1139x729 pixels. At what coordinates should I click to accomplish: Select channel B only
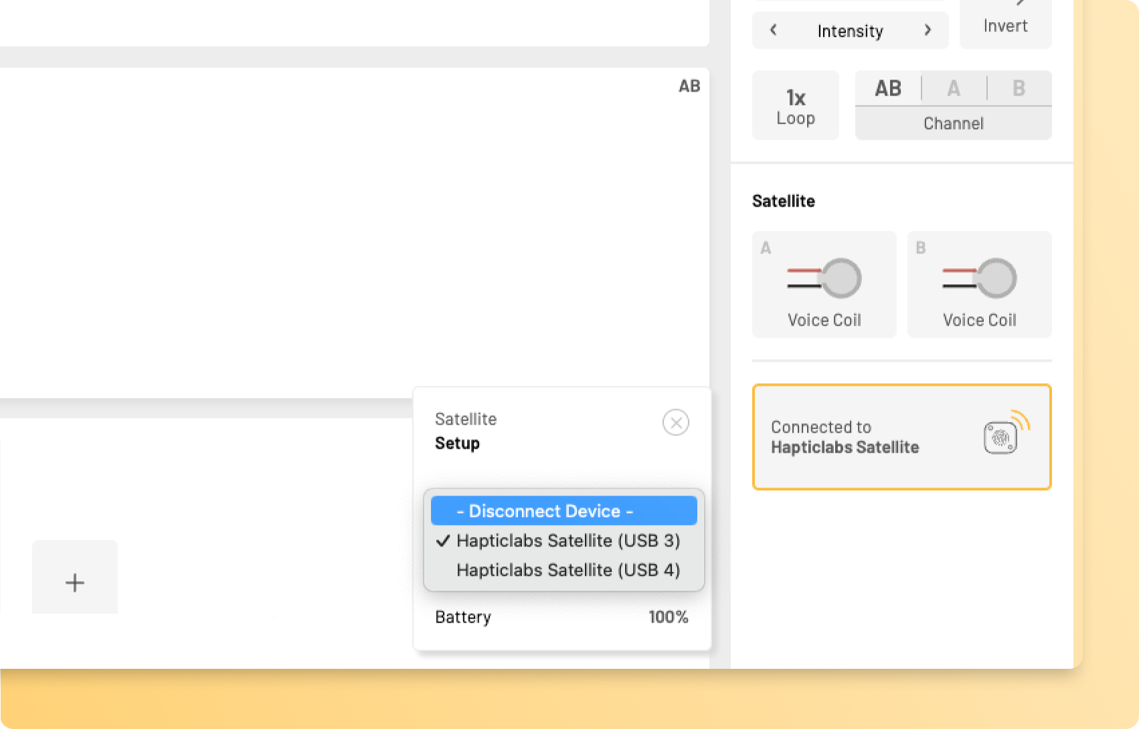(x=1019, y=88)
